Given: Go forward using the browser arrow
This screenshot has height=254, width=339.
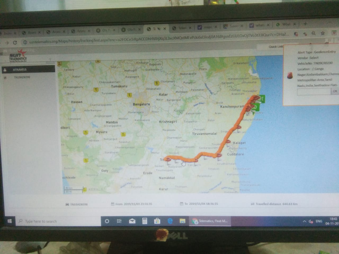Looking at the screenshot, I should 7,43.
